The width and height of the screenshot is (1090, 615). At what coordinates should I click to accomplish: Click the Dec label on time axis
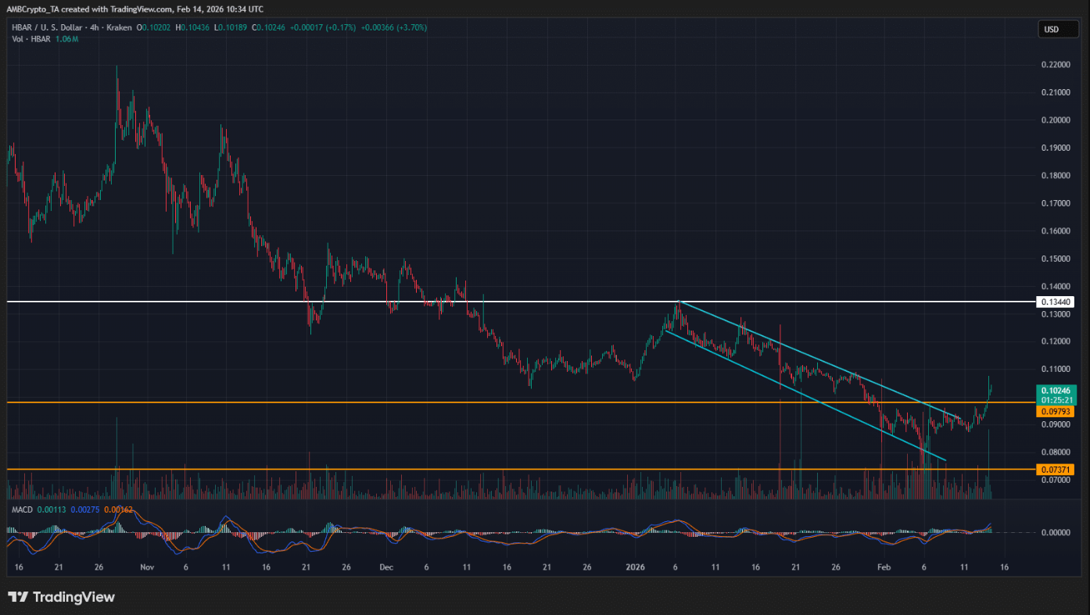coord(386,568)
